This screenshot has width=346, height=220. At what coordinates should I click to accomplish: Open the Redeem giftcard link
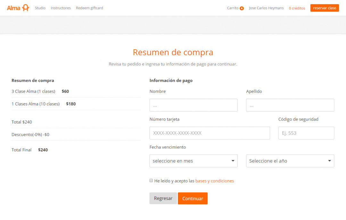pyautogui.click(x=89, y=8)
